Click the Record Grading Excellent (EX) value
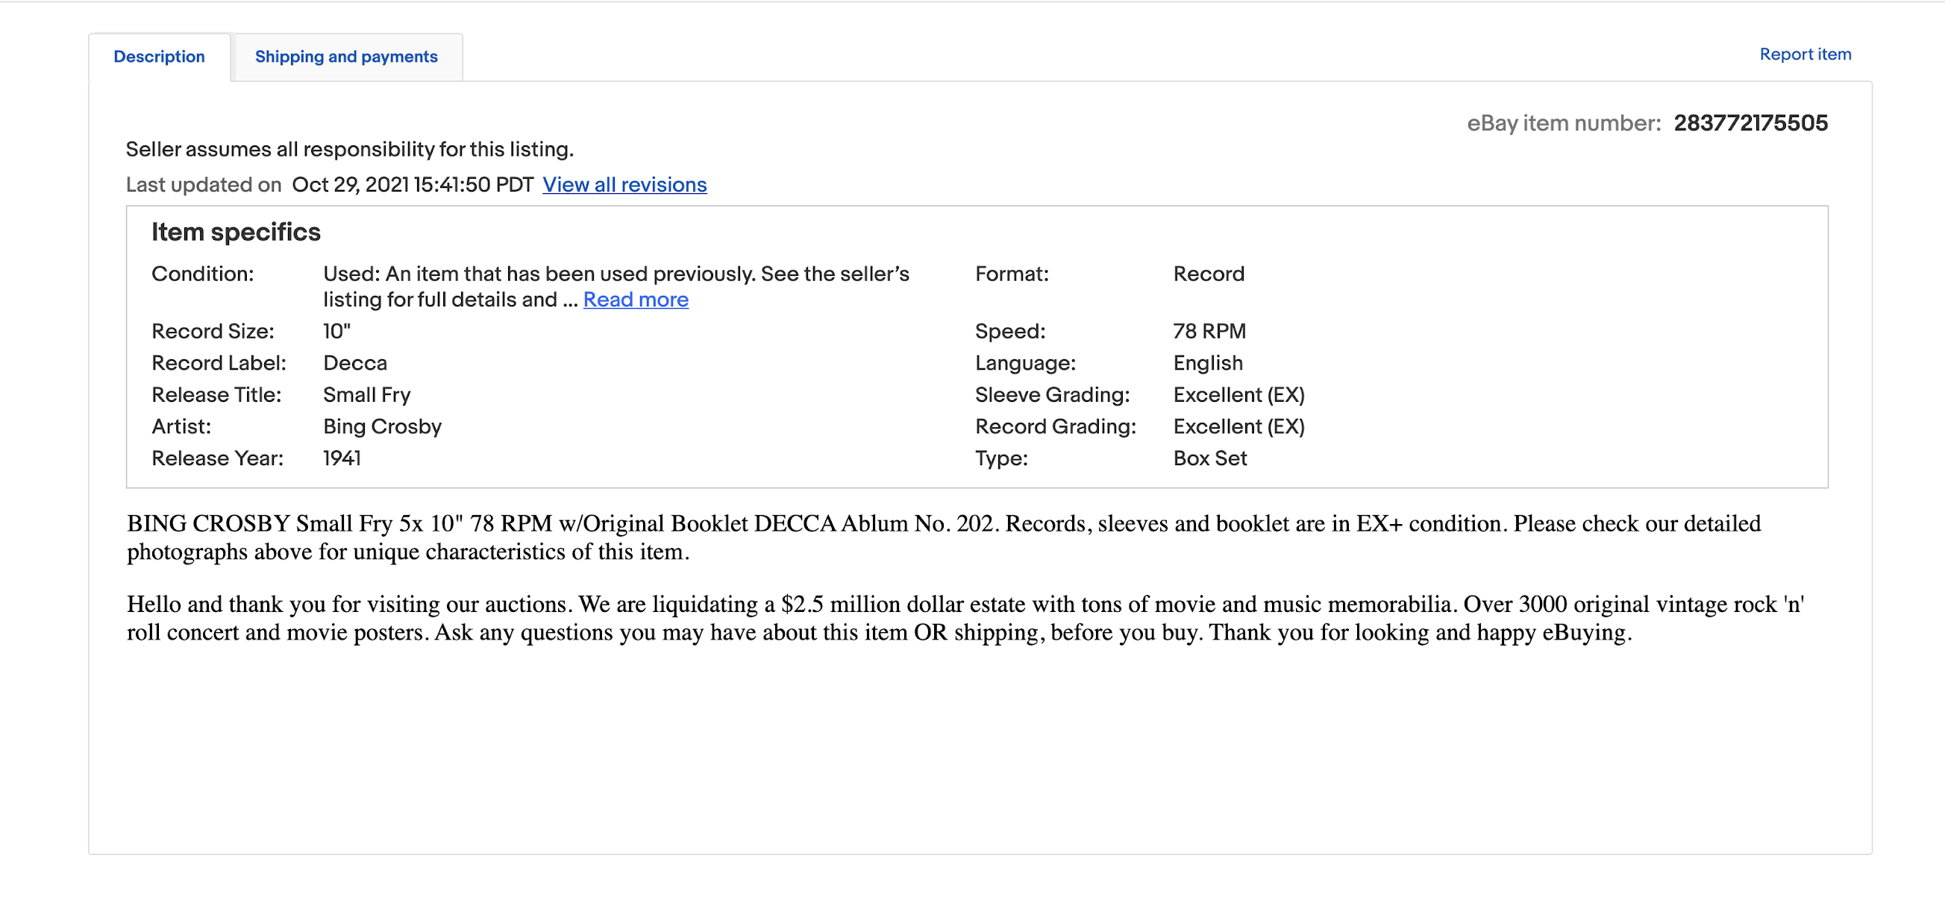The height and width of the screenshot is (899, 1945). tap(1238, 426)
